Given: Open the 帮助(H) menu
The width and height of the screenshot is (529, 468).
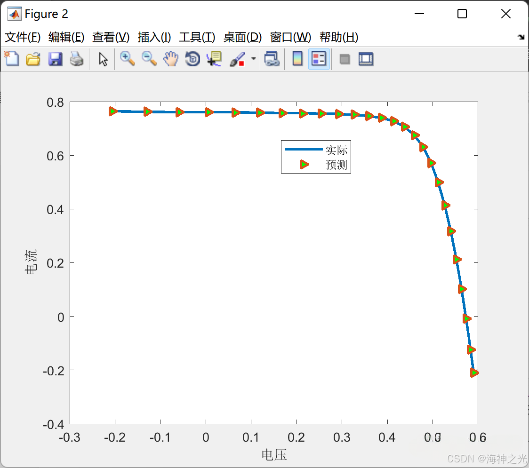Looking at the screenshot, I should point(339,37).
